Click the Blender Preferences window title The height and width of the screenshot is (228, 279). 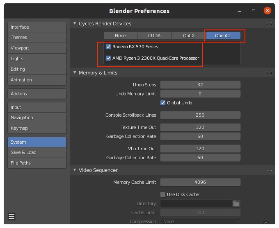(x=139, y=11)
